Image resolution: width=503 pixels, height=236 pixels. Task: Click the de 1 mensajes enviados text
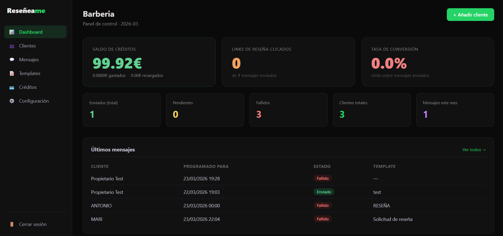pyautogui.click(x=254, y=76)
